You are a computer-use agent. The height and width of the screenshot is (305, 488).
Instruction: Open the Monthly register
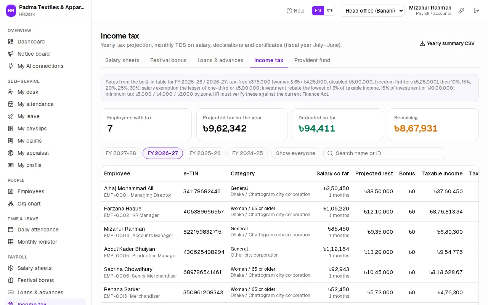tap(45, 242)
